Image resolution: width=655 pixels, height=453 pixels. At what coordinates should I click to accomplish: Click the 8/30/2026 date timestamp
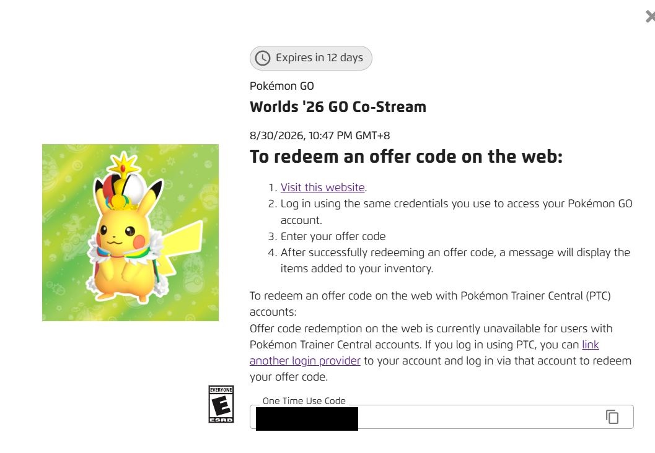click(320, 136)
